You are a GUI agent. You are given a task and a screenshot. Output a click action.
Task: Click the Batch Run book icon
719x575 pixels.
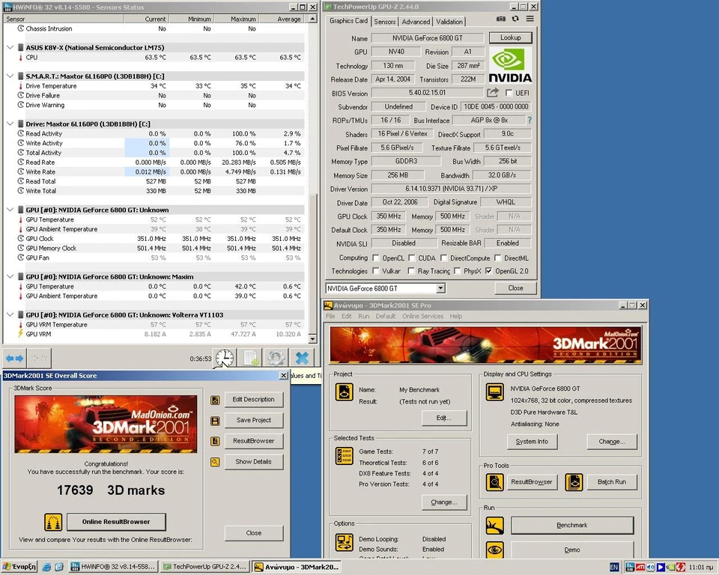click(574, 481)
